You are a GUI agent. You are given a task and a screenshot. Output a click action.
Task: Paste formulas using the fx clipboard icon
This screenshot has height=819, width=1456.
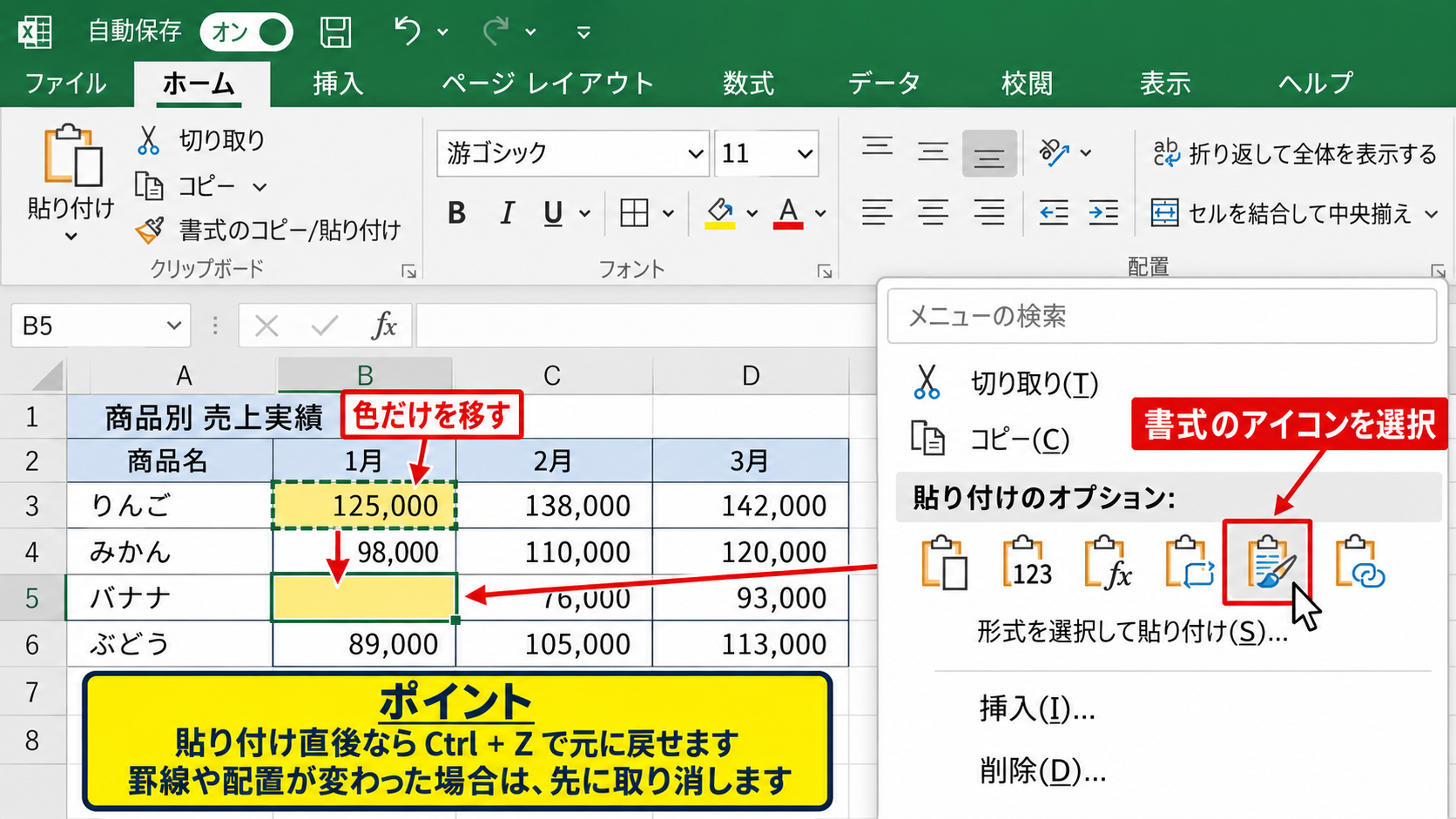tap(1109, 562)
